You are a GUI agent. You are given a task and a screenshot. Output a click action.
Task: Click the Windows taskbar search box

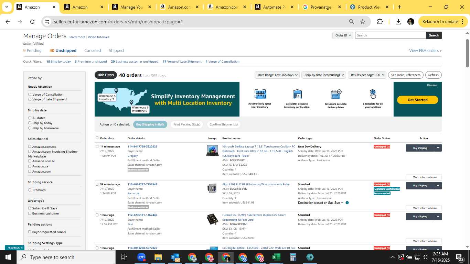(66, 257)
